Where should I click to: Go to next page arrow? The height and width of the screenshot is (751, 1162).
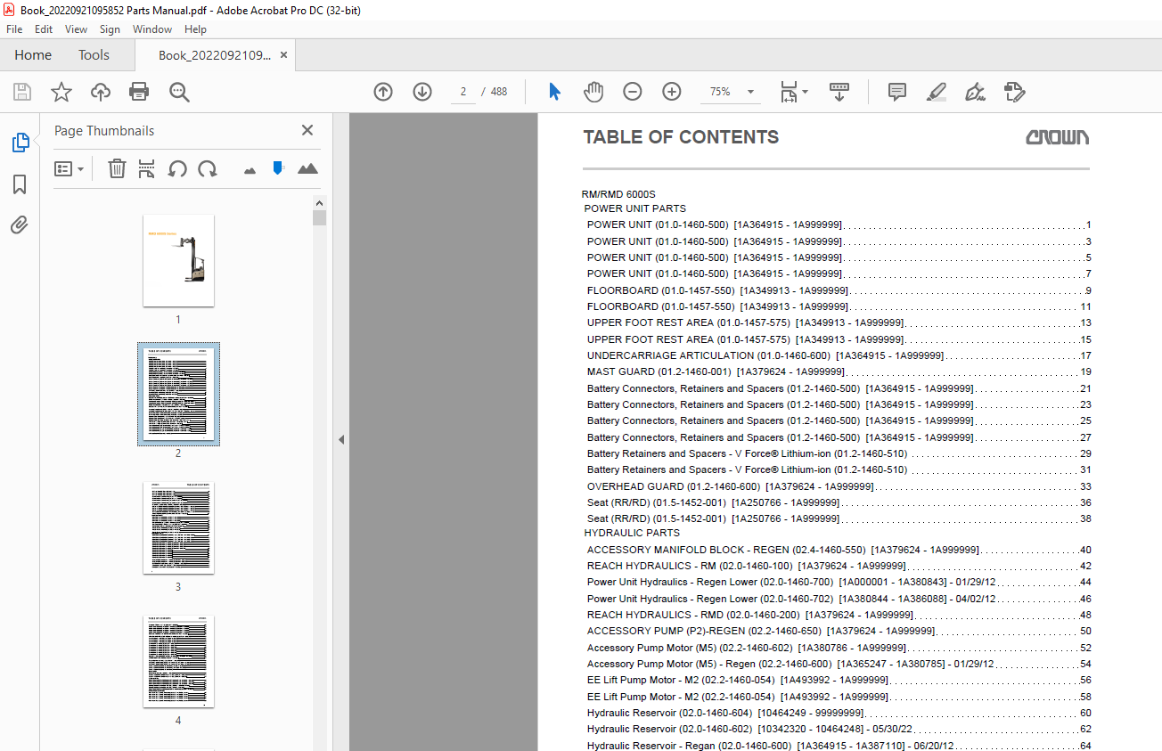click(422, 92)
